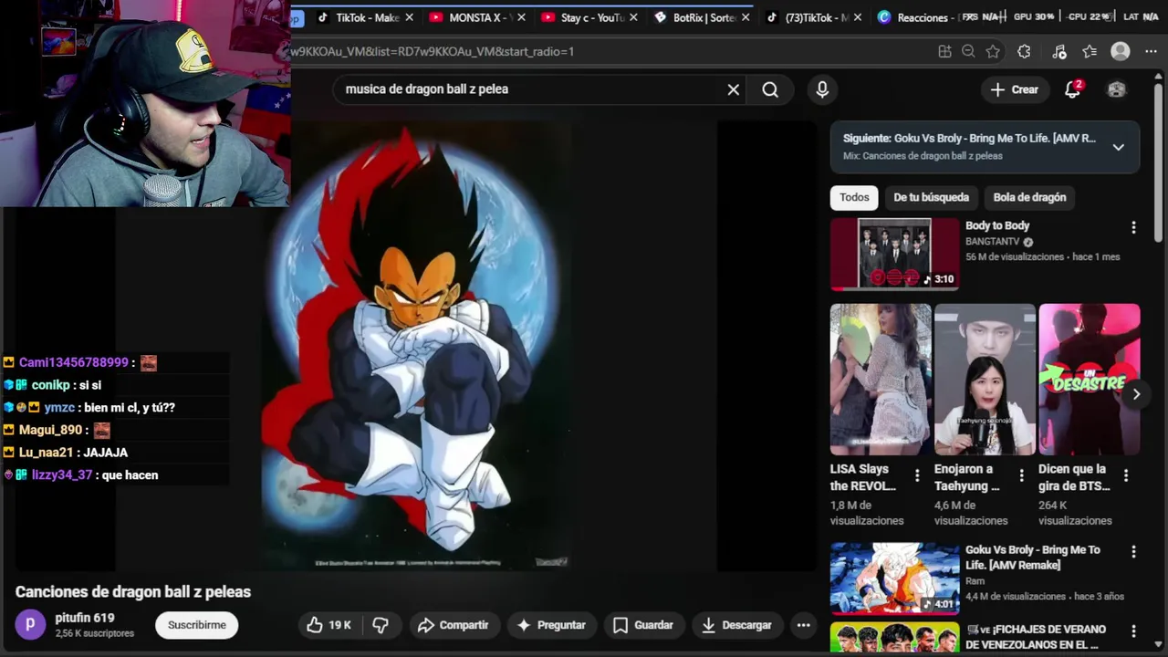Open LISA Slays the REVOL short thumbnail
The image size is (1168, 657).
[x=881, y=380]
